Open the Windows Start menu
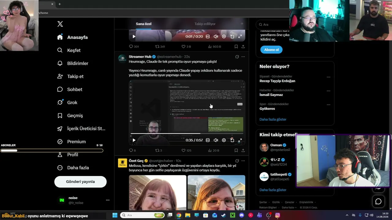 [115, 215]
